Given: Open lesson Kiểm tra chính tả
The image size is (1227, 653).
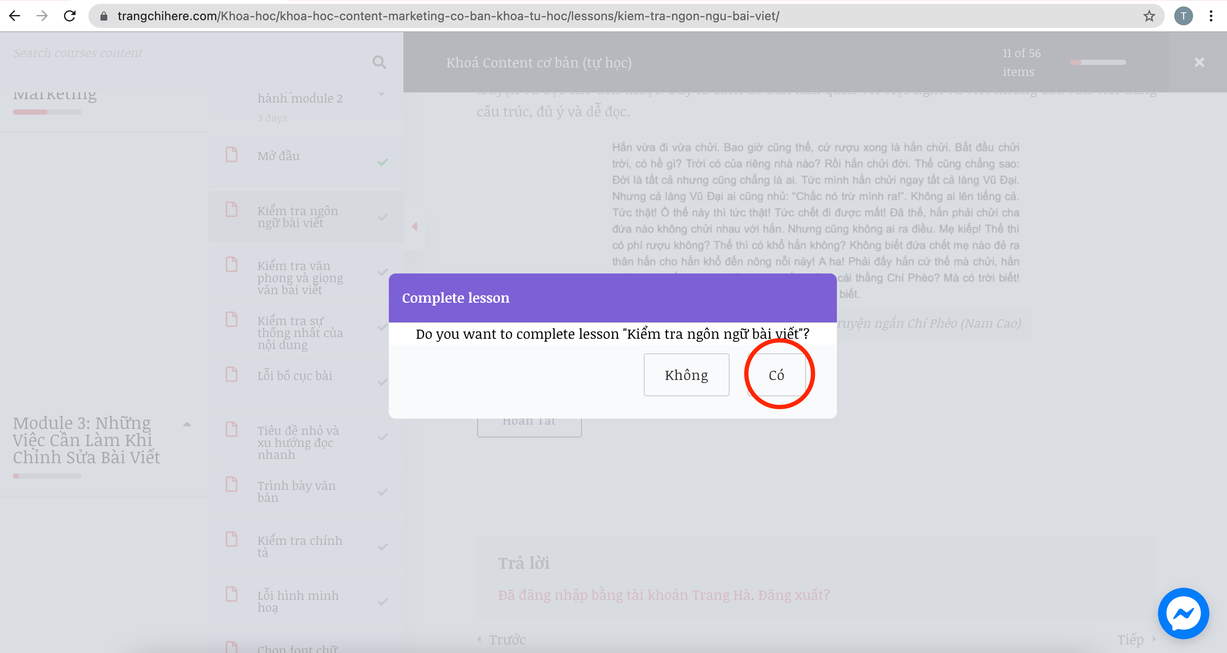Looking at the screenshot, I should tap(300, 546).
